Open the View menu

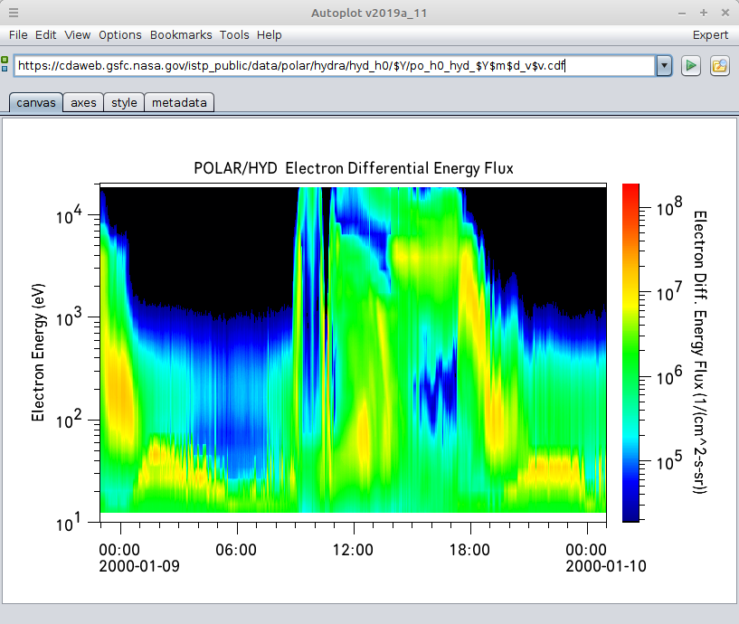77,35
